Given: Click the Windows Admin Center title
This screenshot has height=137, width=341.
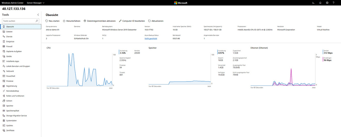Looking at the screenshot, I should (x=13, y=3).
